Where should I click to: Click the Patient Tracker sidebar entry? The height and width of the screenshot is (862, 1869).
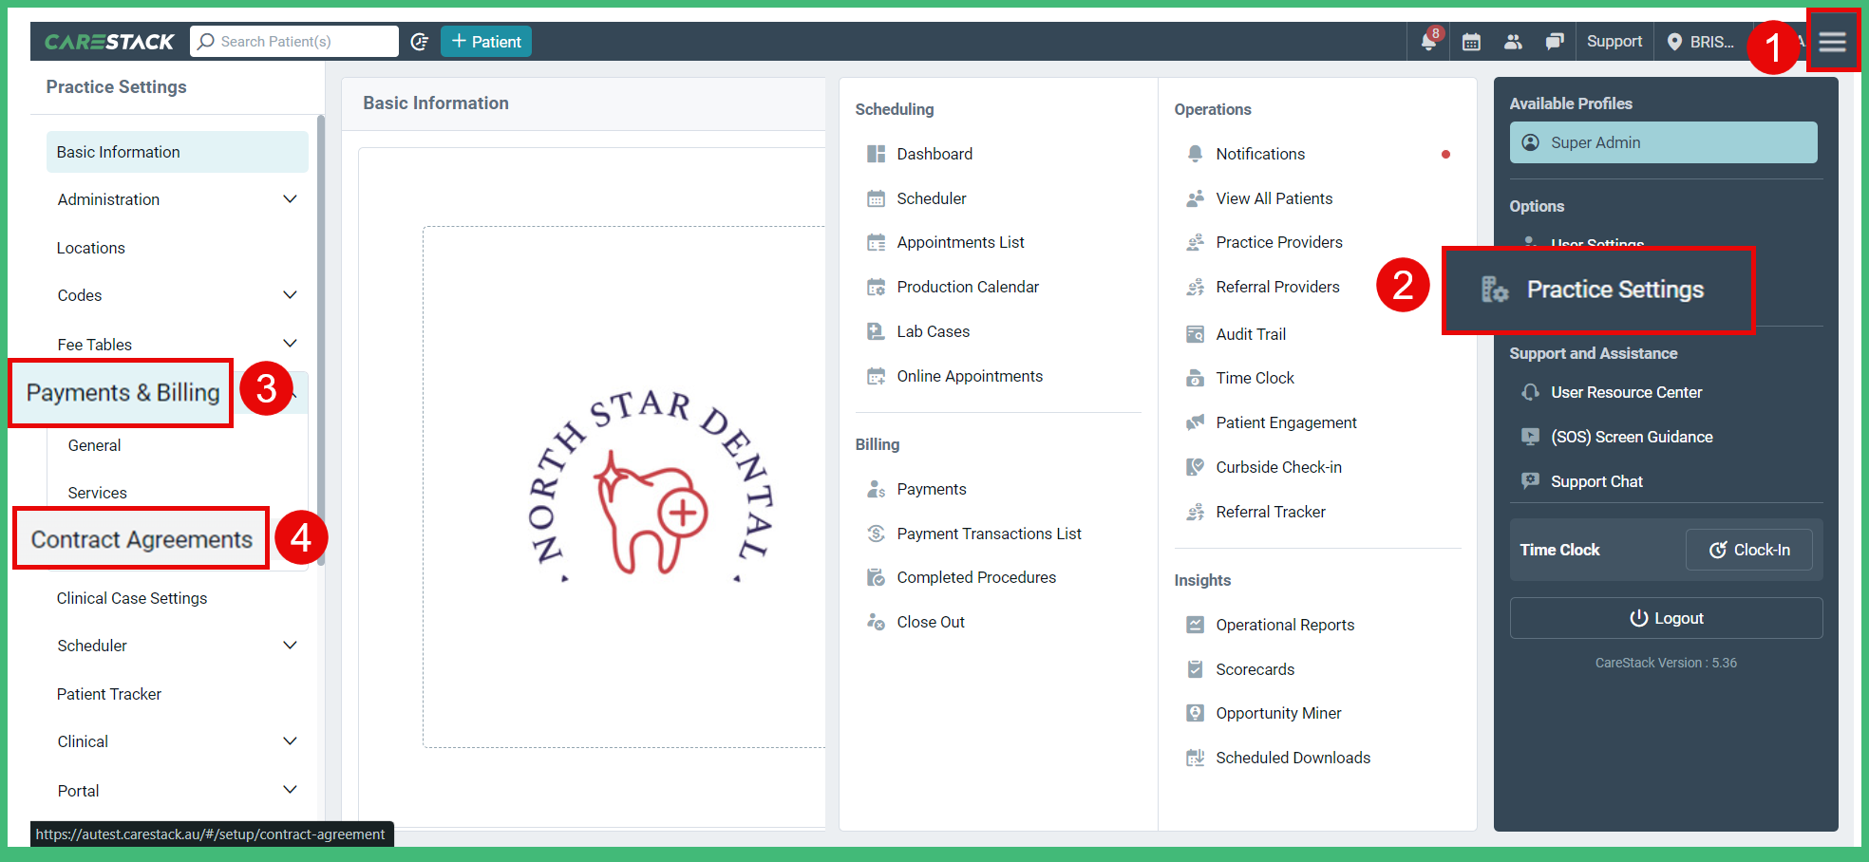(x=109, y=694)
